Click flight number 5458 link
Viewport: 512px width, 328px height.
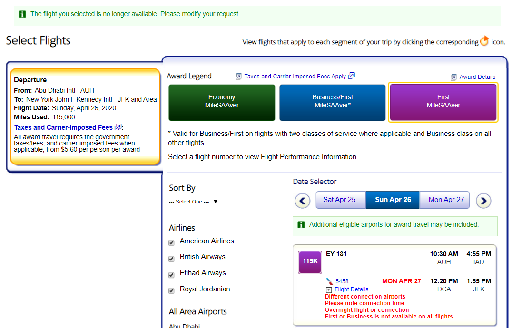(x=342, y=281)
